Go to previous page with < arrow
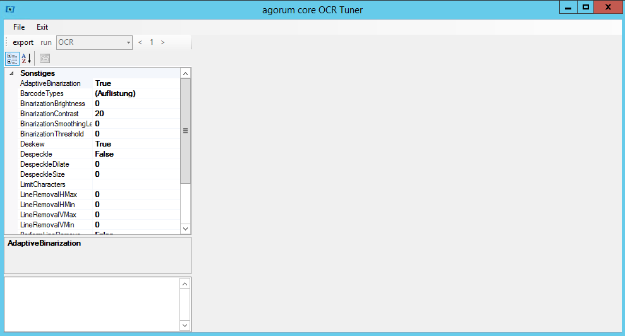Image resolution: width=625 pixels, height=336 pixels. 140,42
